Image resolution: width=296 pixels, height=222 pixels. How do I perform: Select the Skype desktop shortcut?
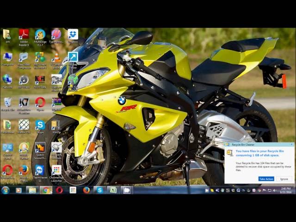[40, 127]
